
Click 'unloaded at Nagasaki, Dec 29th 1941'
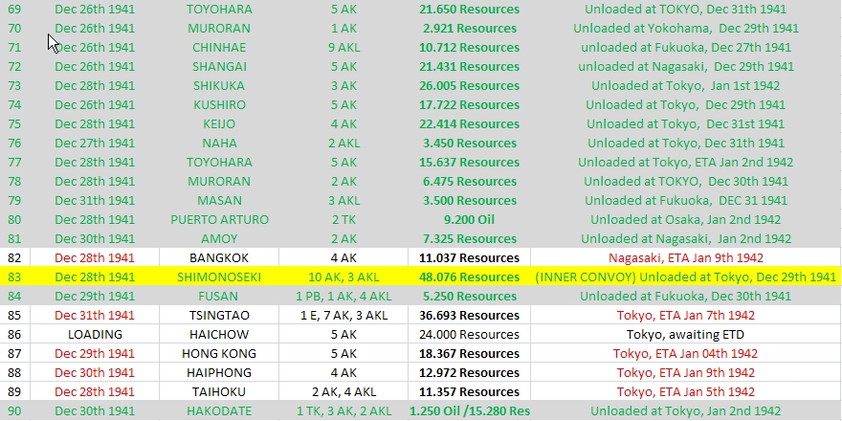(x=686, y=67)
